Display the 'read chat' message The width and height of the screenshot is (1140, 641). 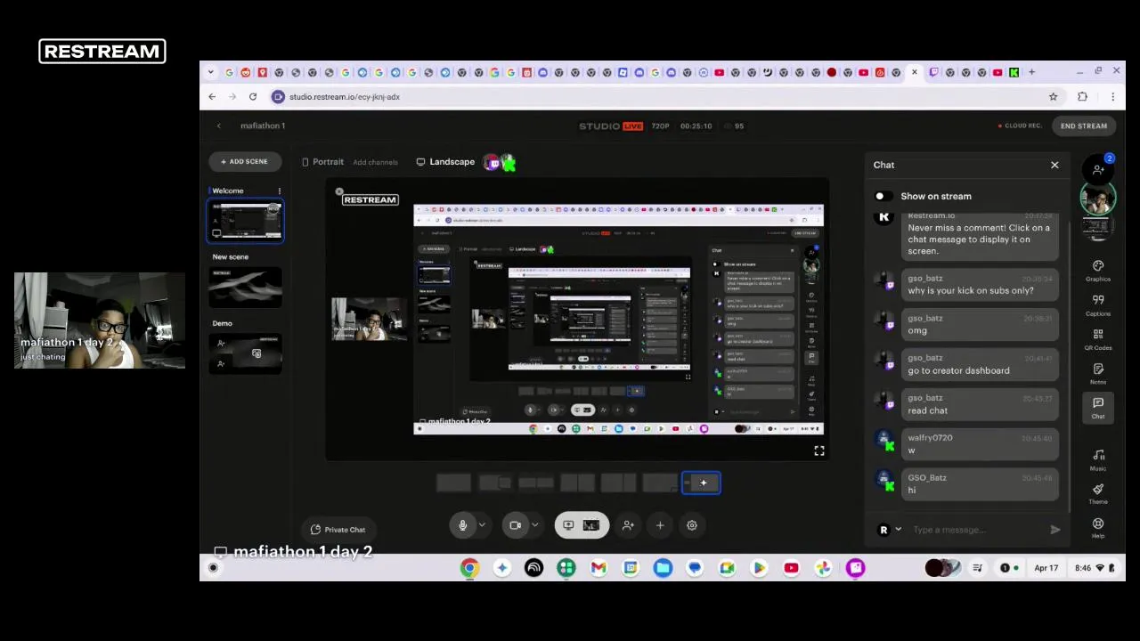979,405
